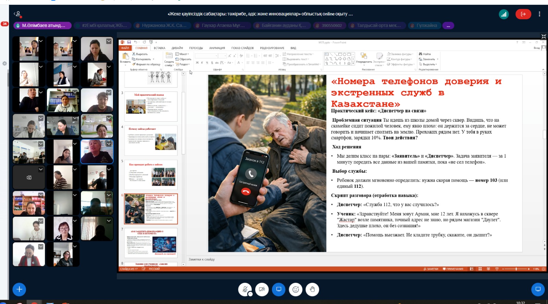Select the М.Әлімбаев participant chip
The image size is (548, 304).
(43, 26)
